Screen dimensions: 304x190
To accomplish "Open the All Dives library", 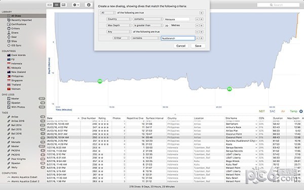I will (16, 16).
